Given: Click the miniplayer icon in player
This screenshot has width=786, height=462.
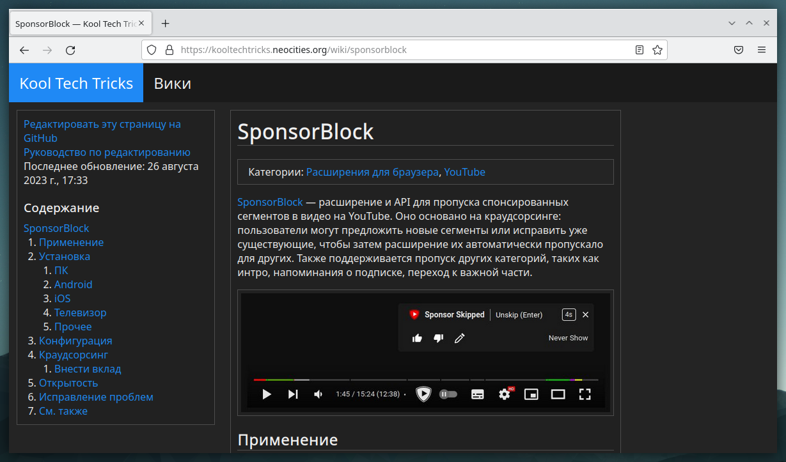Looking at the screenshot, I should [x=531, y=394].
